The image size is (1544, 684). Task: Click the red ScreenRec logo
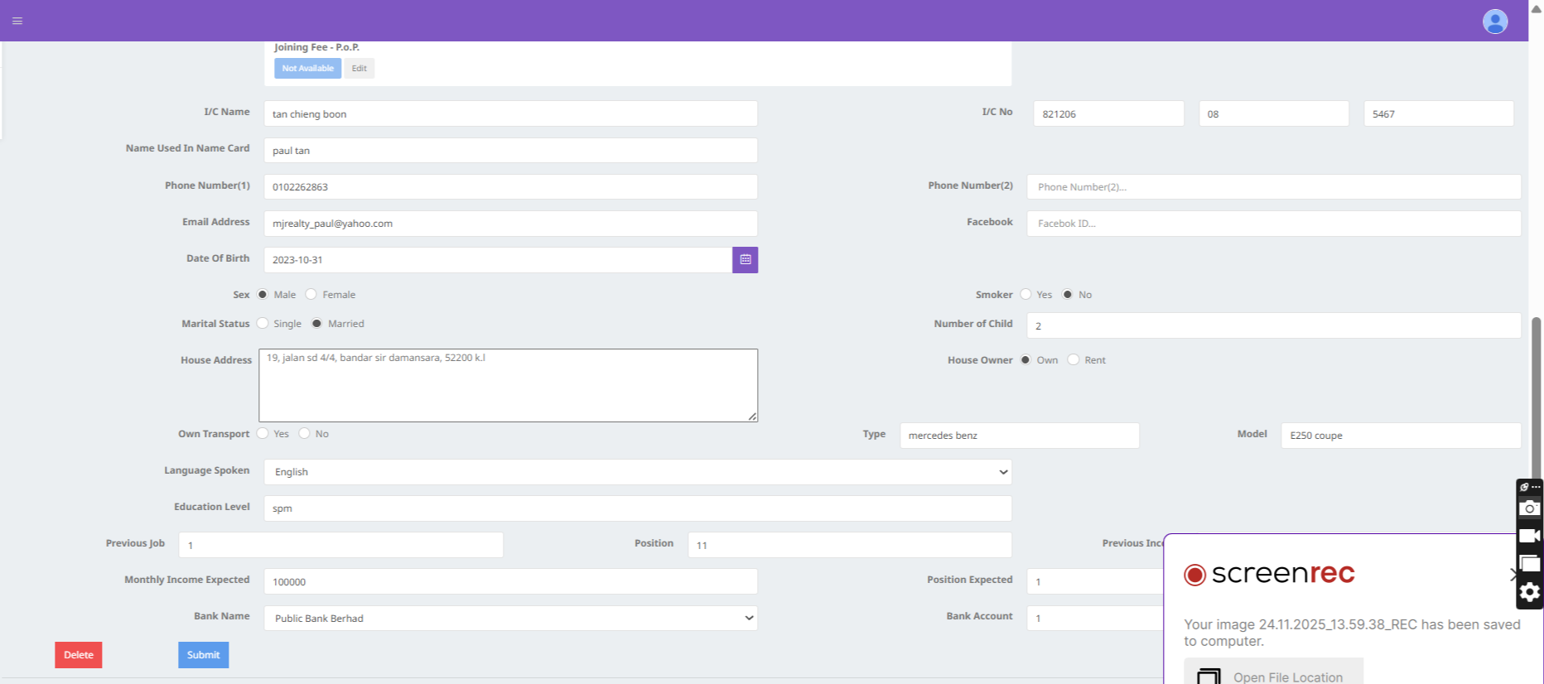(x=1194, y=575)
